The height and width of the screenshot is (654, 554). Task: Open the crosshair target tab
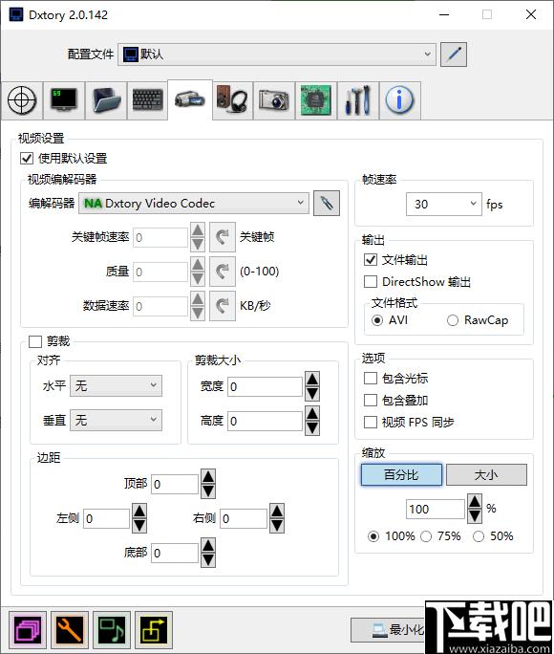pos(22,100)
